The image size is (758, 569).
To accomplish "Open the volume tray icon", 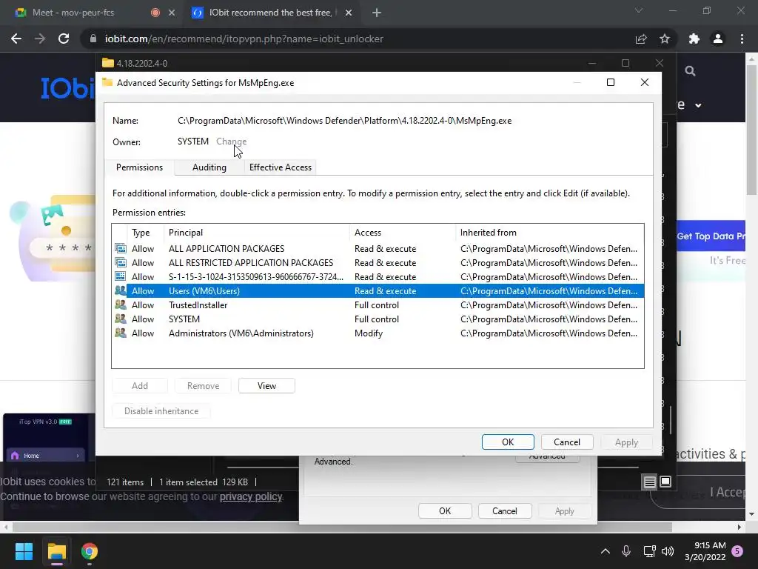I will tap(668, 551).
